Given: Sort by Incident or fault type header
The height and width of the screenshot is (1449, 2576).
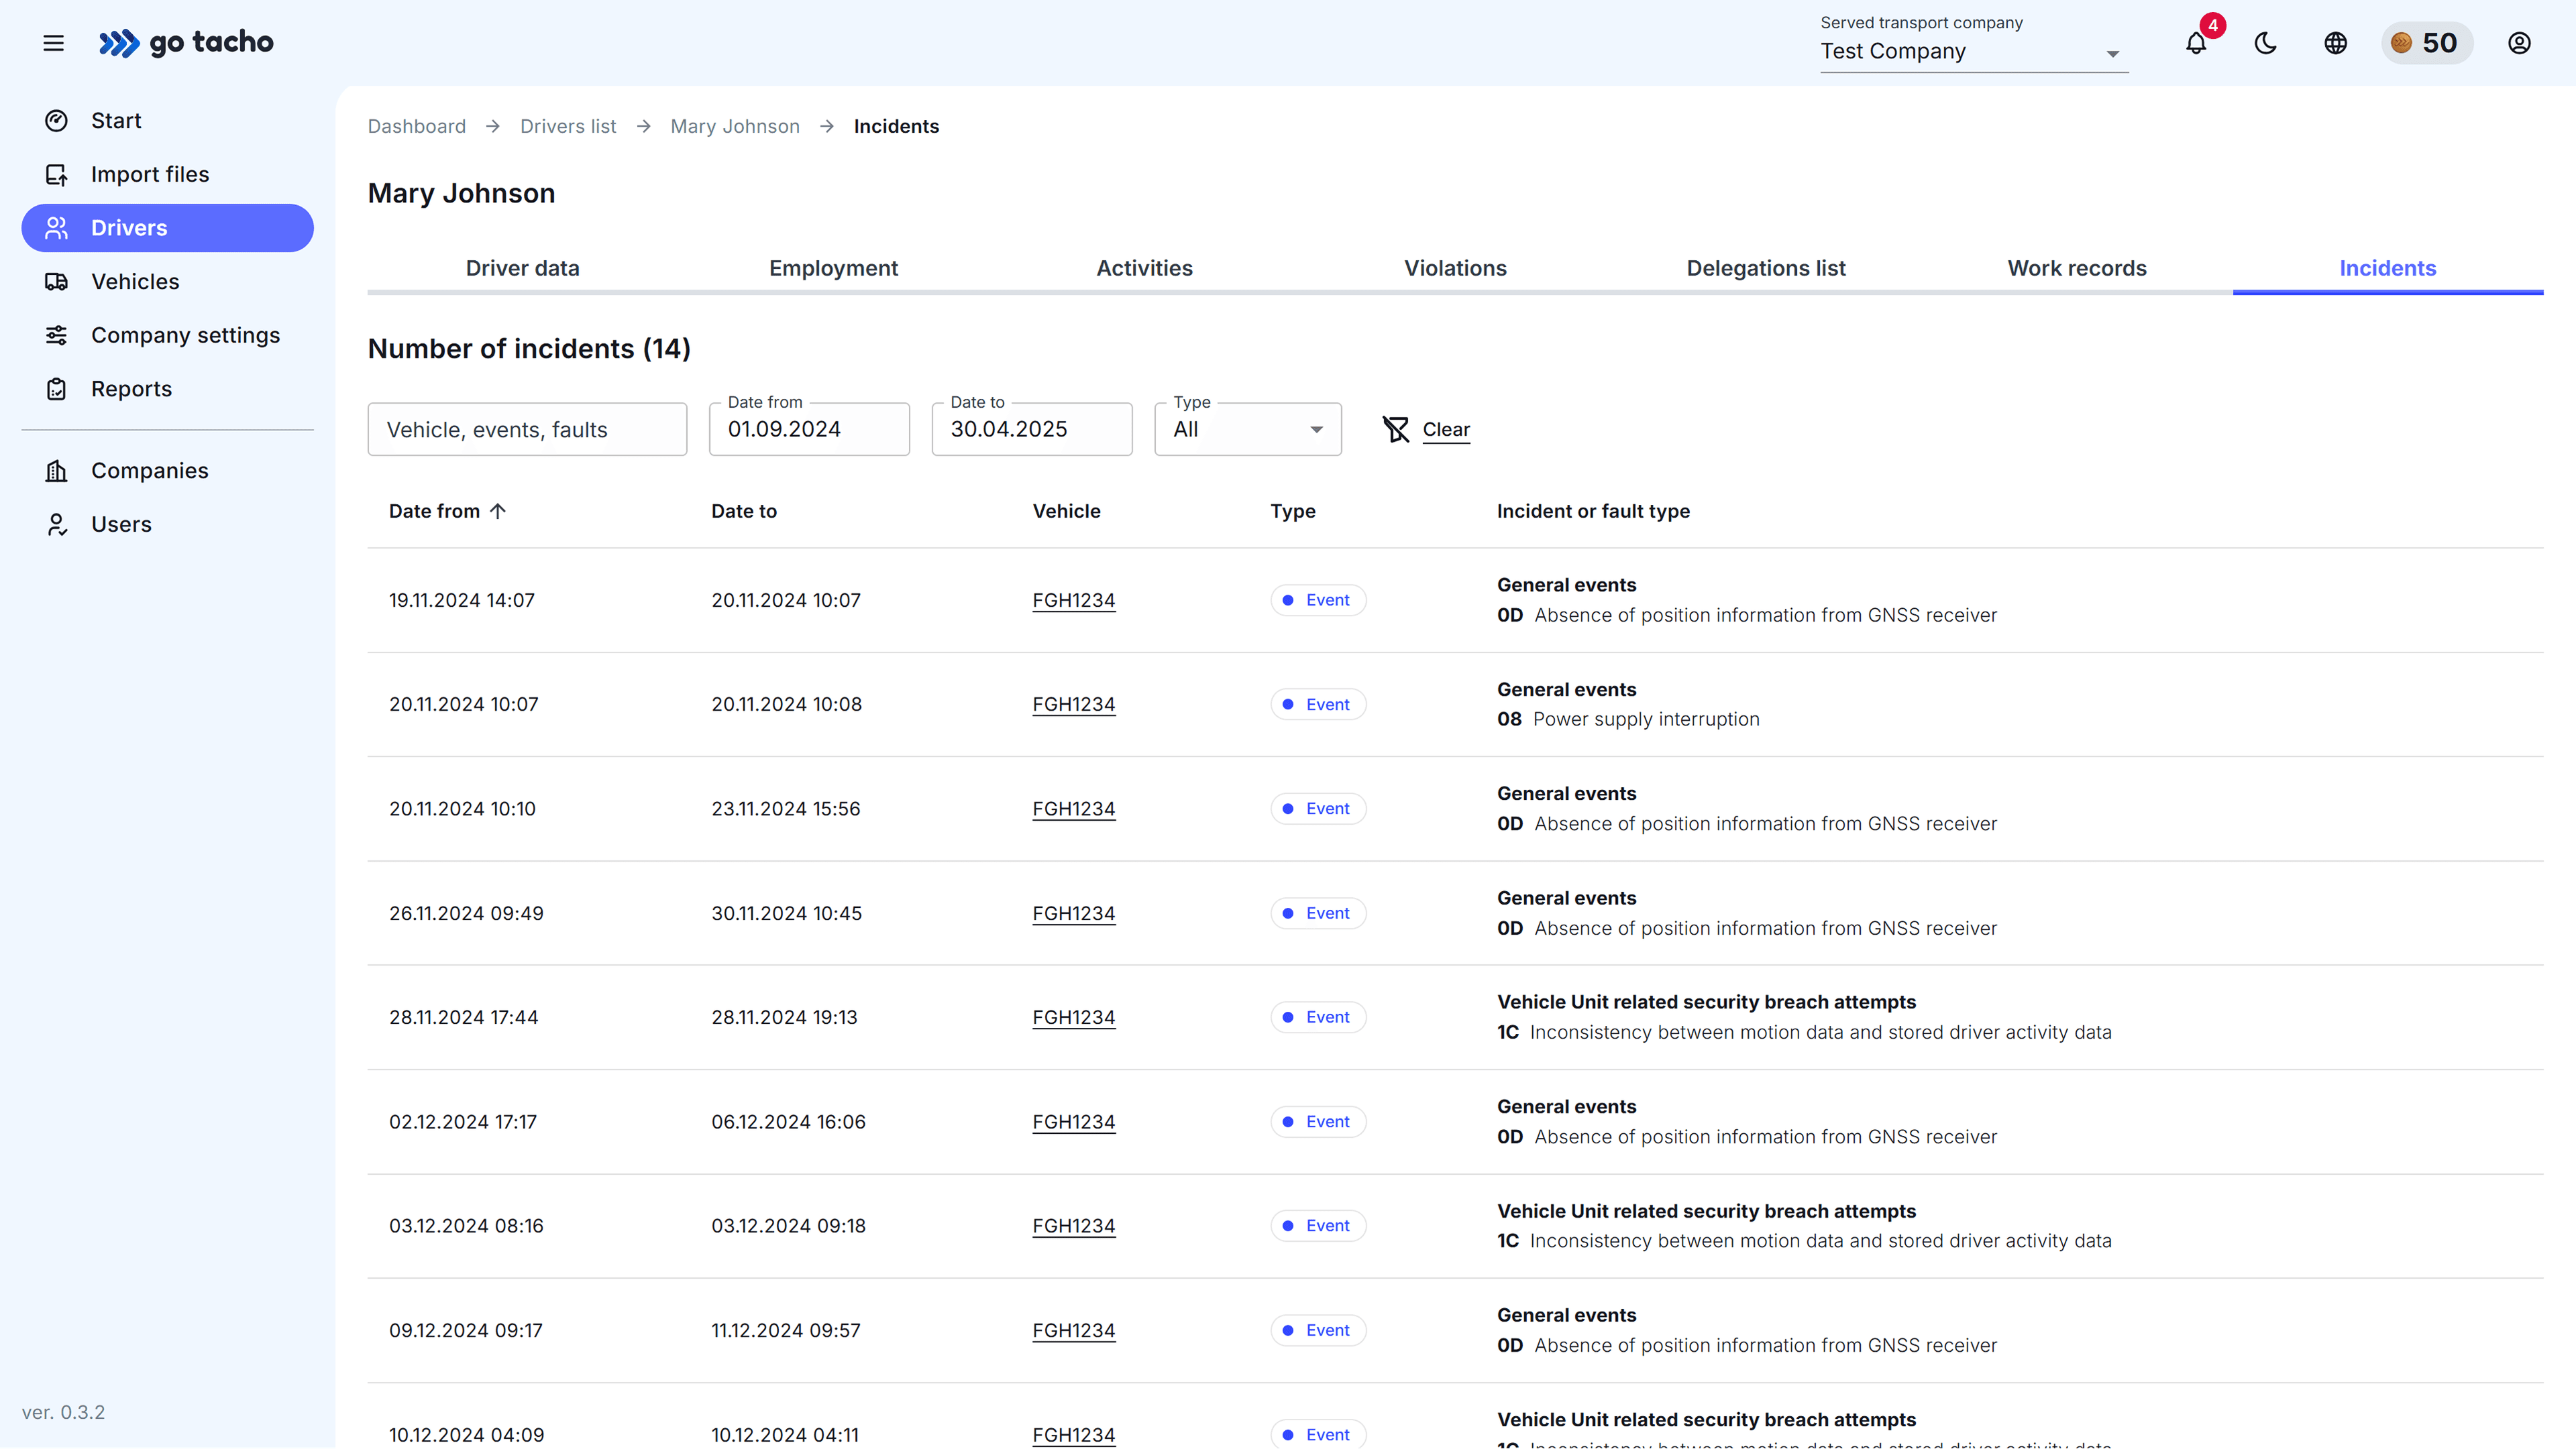Looking at the screenshot, I should (1593, 511).
